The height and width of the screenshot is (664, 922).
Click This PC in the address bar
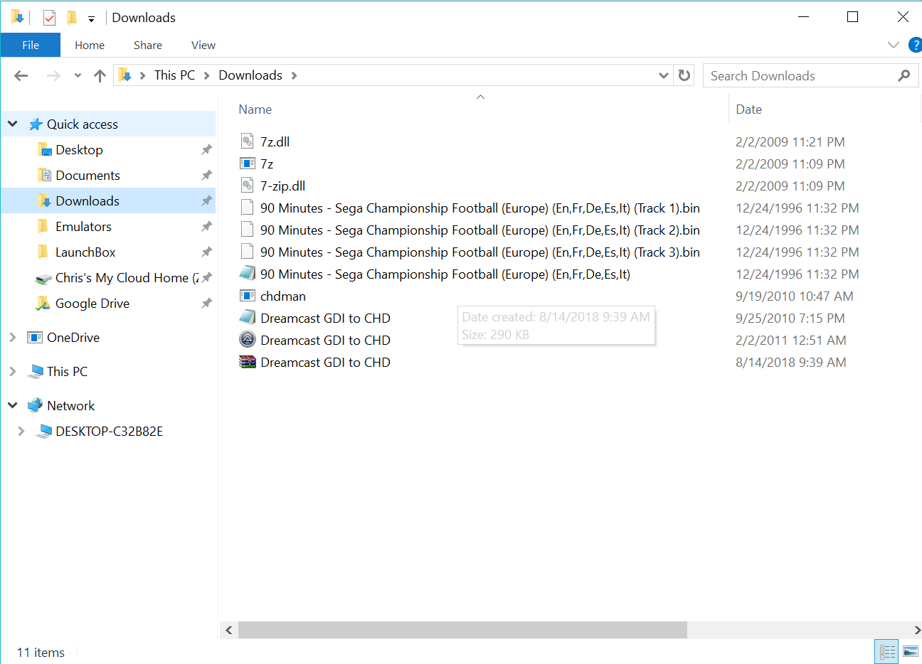pos(174,75)
